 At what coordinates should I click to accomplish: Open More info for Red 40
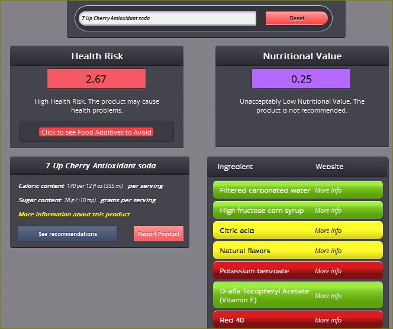pyautogui.click(x=328, y=320)
